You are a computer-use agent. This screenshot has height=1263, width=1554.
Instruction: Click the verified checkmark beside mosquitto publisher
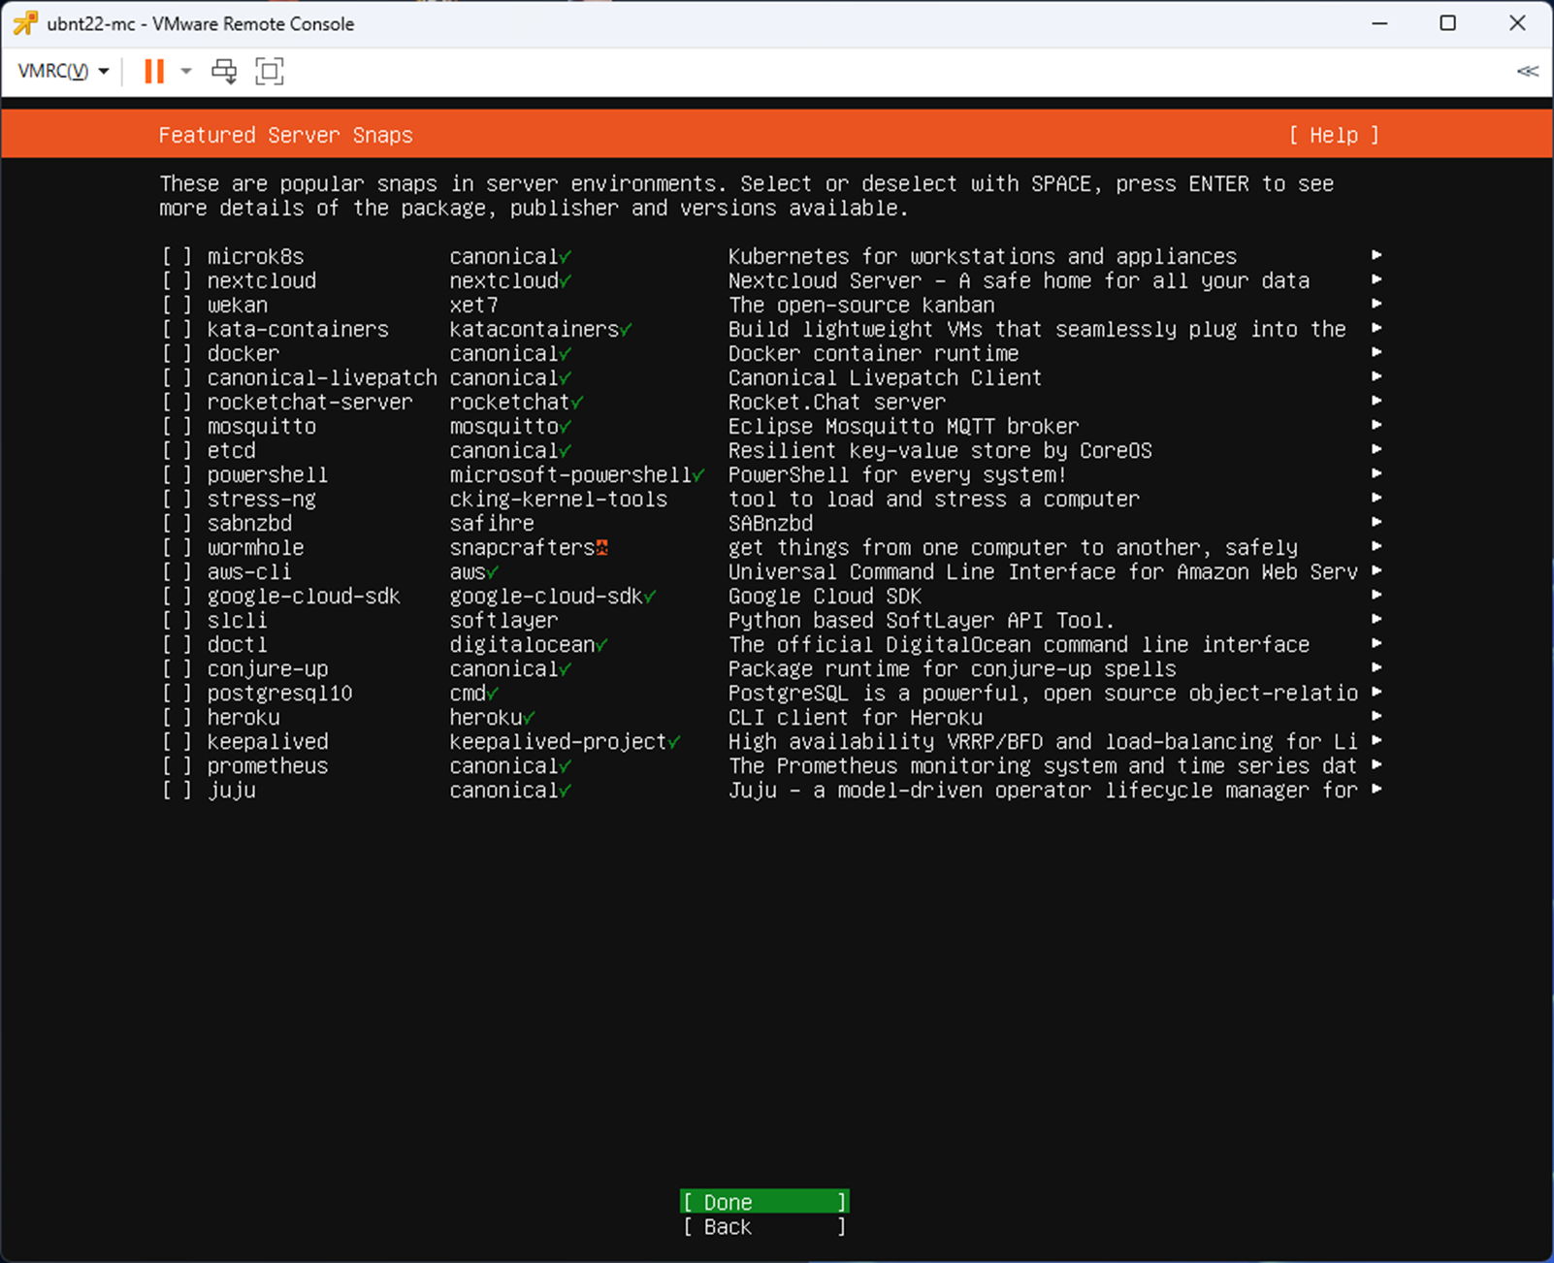[566, 427]
